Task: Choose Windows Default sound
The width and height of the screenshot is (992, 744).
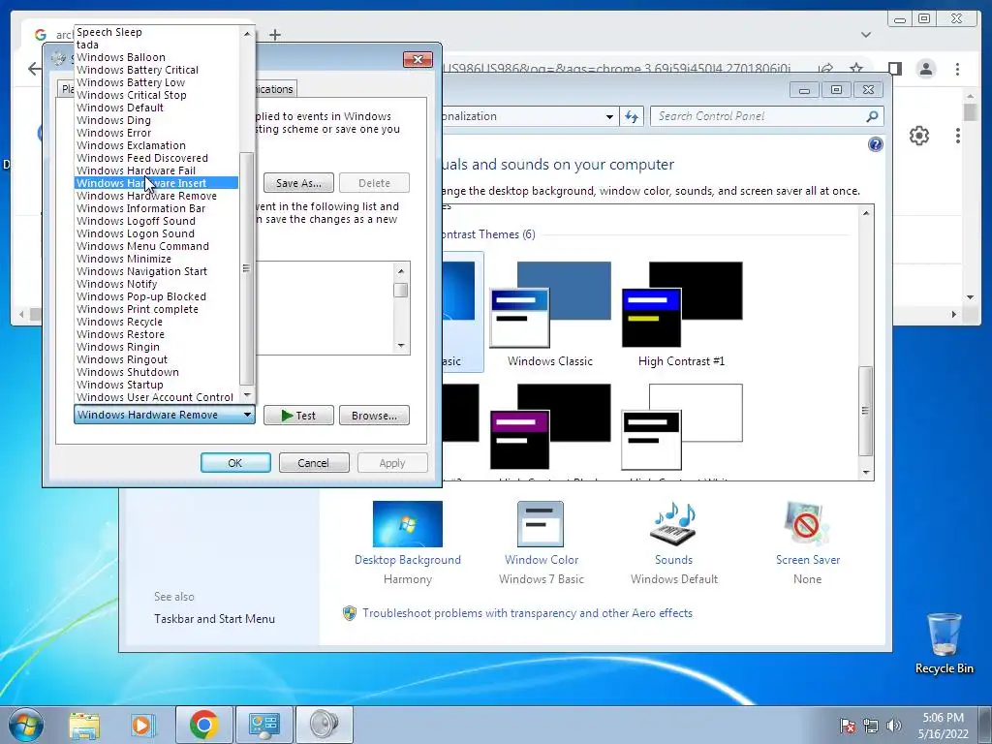Action: (x=156, y=108)
